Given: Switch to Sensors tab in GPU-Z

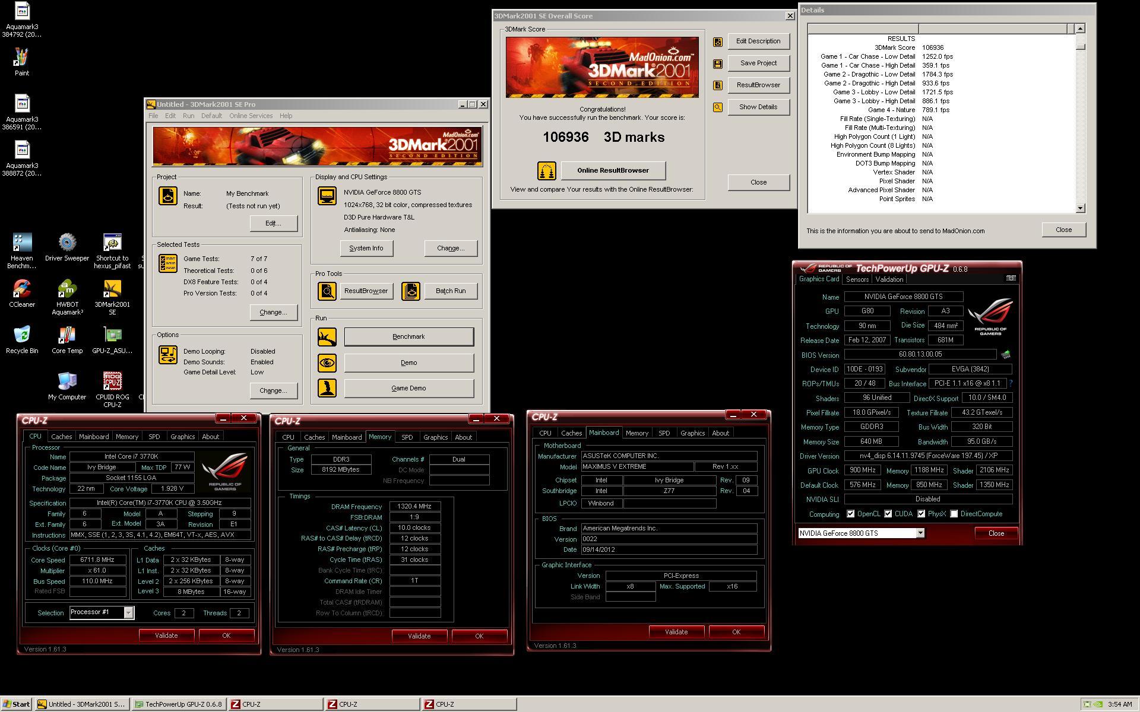Looking at the screenshot, I should click(x=857, y=279).
